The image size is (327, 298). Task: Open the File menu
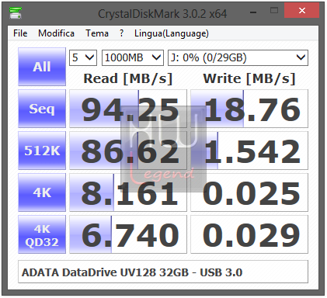[x=20, y=33]
